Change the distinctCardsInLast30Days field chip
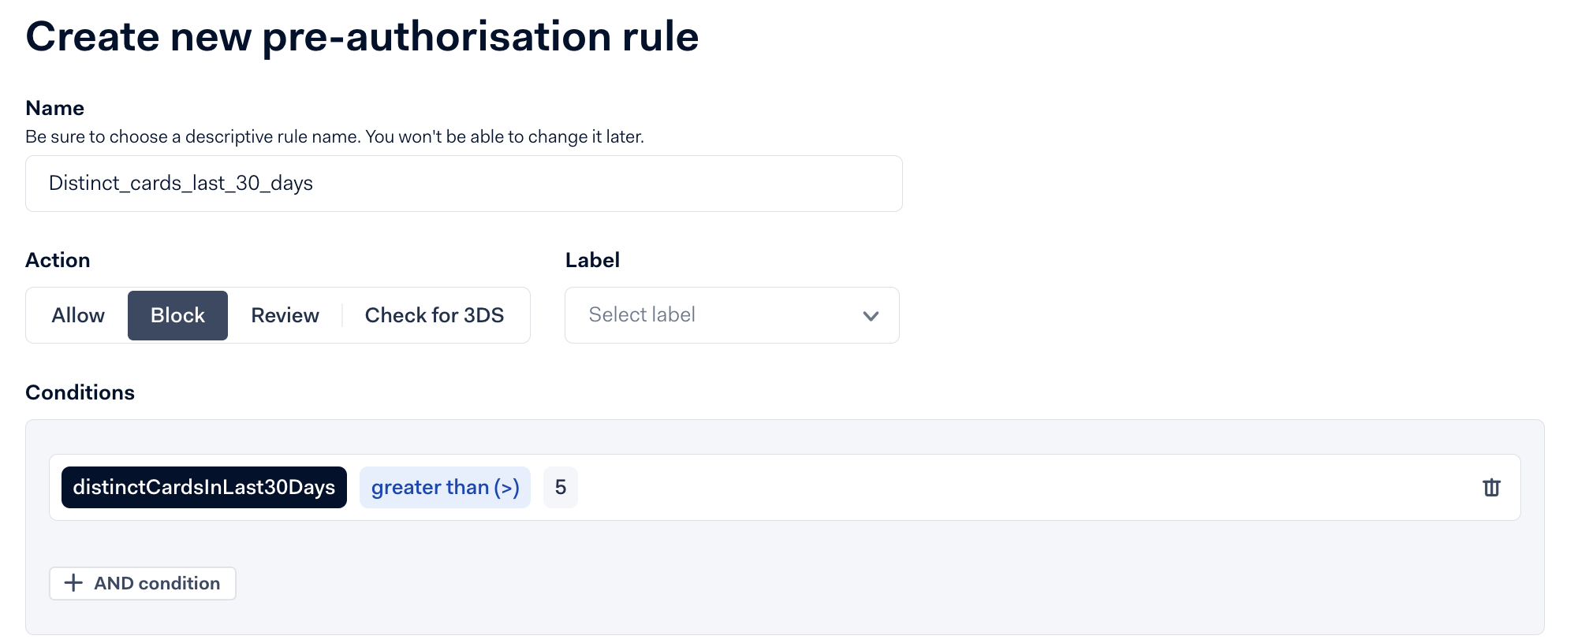Screen dimensions: 1574x643 (204, 487)
